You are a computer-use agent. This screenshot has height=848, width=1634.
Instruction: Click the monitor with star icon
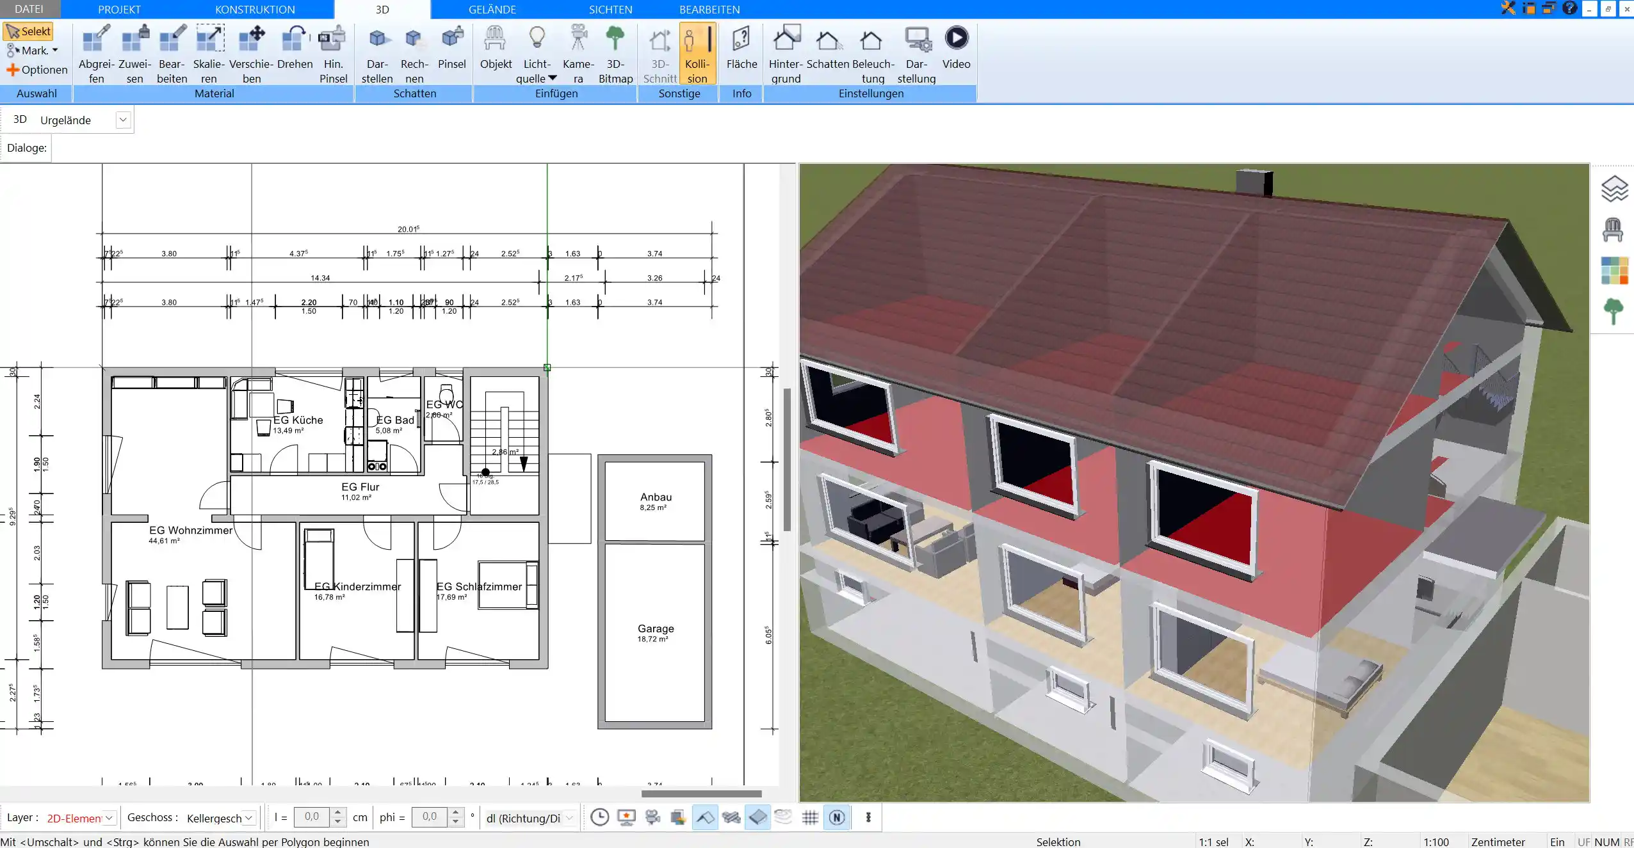[626, 817]
